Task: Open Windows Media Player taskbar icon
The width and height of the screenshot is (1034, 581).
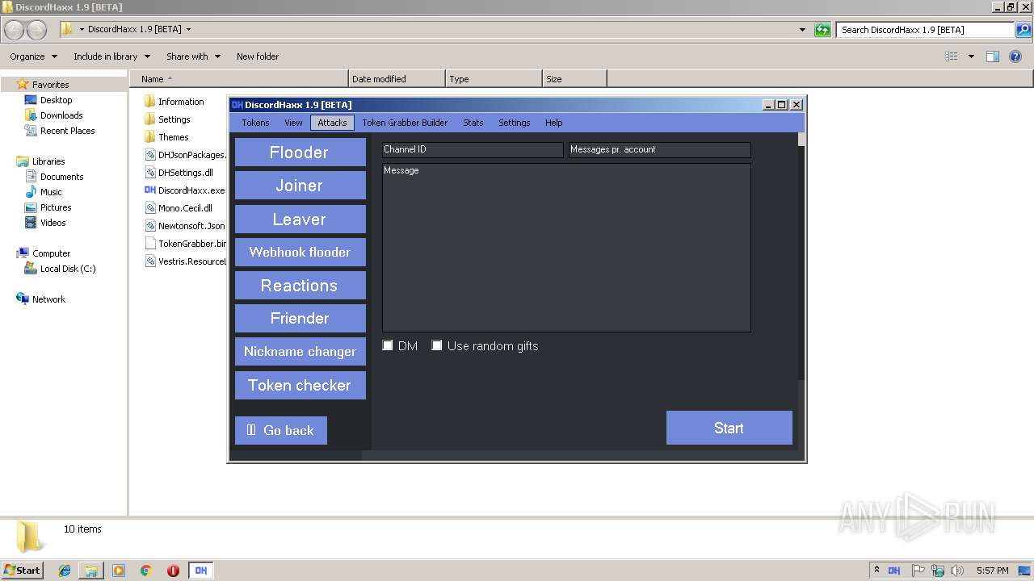Action: [x=119, y=571]
